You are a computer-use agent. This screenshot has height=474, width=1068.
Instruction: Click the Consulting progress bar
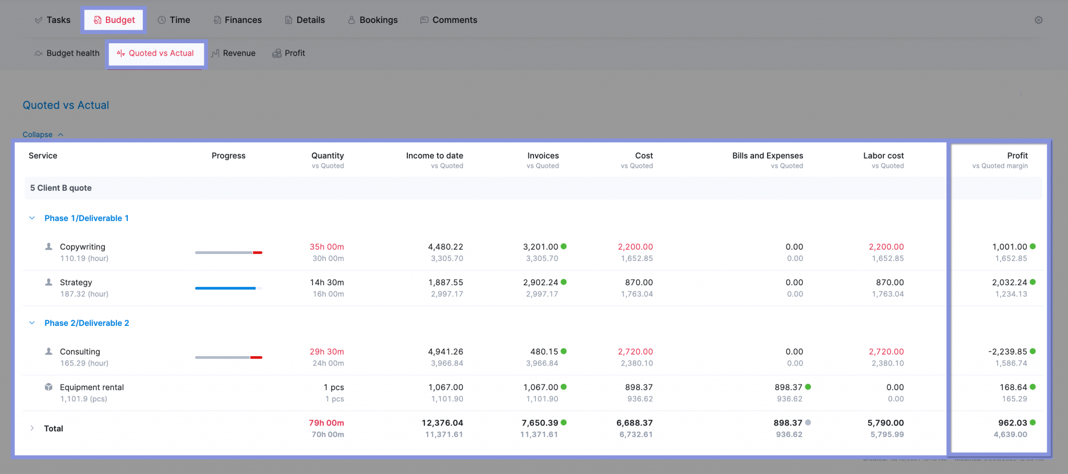(x=228, y=357)
